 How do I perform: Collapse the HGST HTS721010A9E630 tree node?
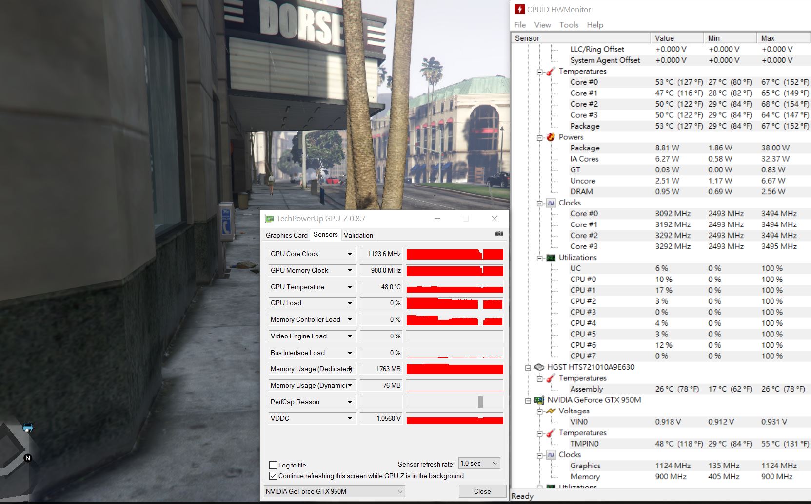tap(528, 368)
